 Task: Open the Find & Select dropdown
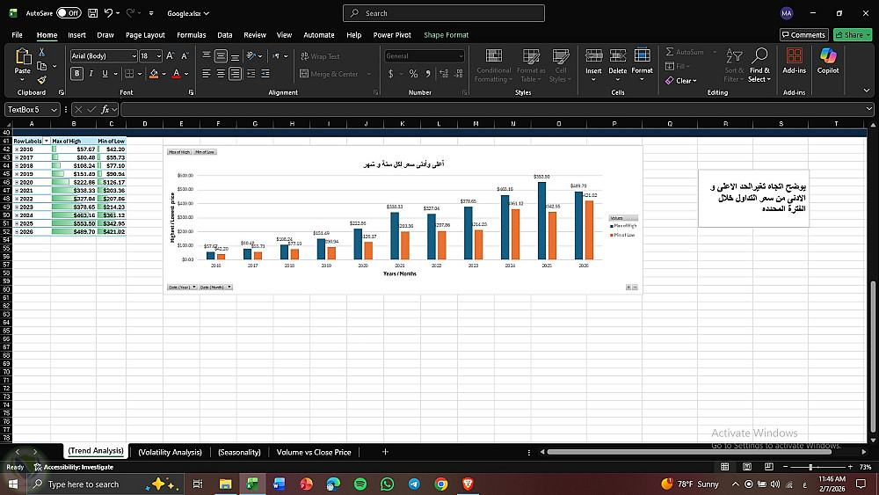pyautogui.click(x=759, y=66)
